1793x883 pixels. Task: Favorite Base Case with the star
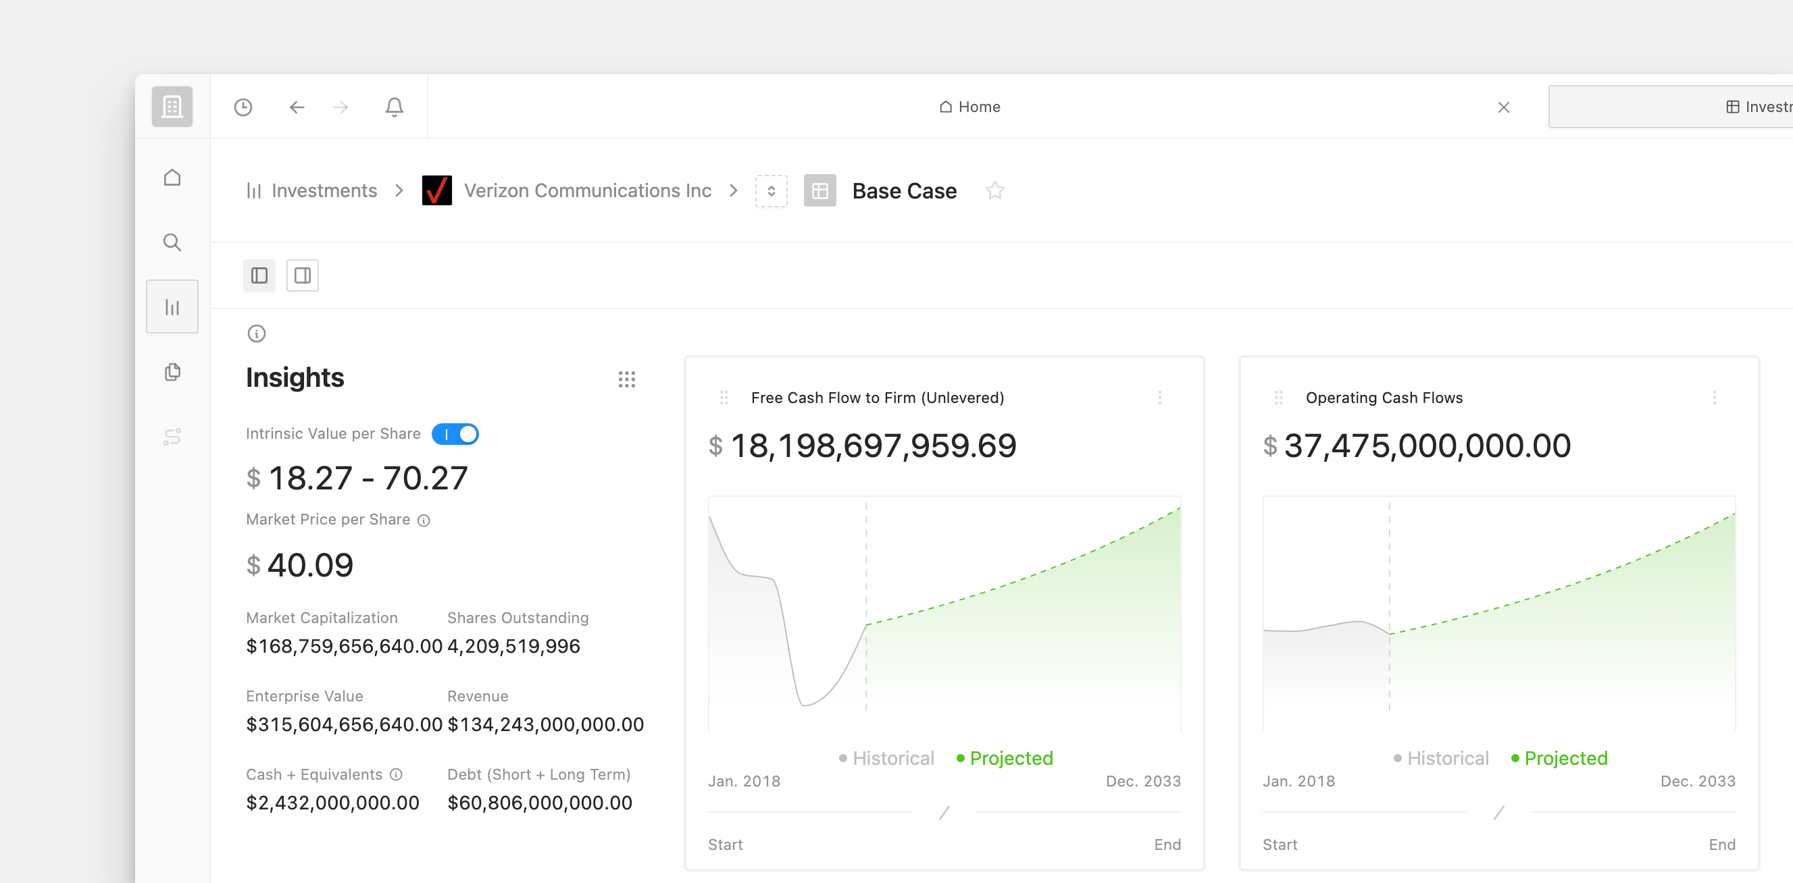tap(994, 190)
